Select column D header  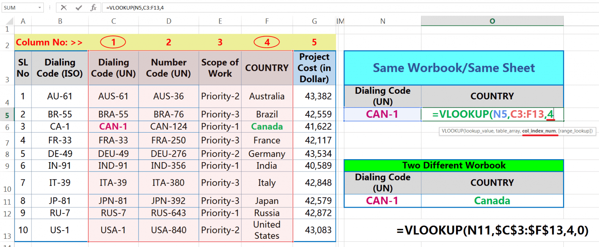point(169,21)
